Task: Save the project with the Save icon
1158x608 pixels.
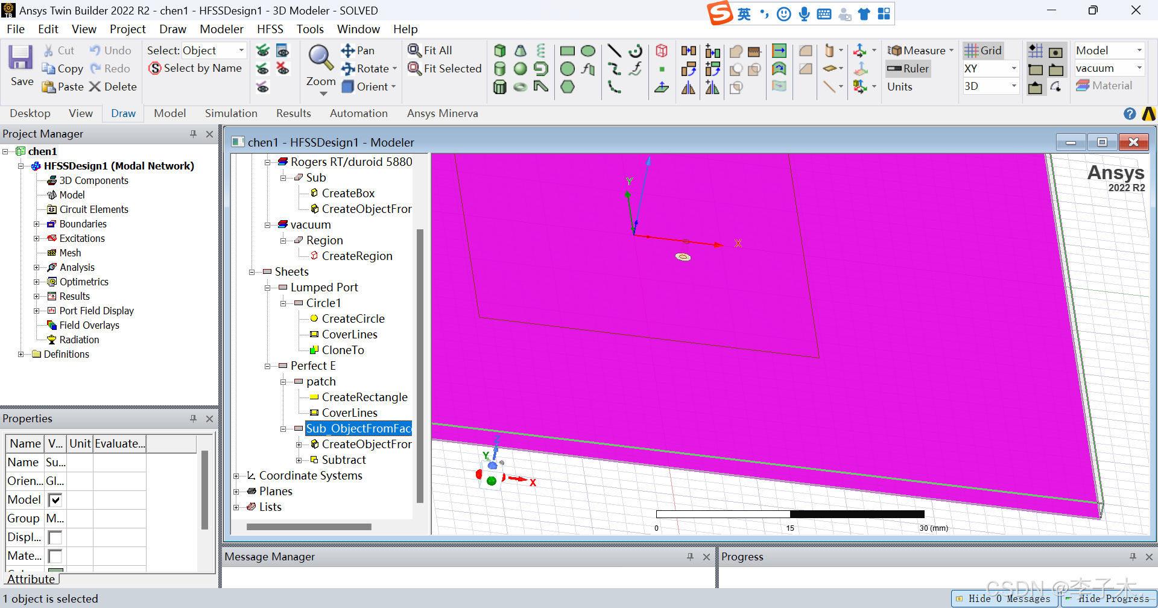Action: click(21, 66)
